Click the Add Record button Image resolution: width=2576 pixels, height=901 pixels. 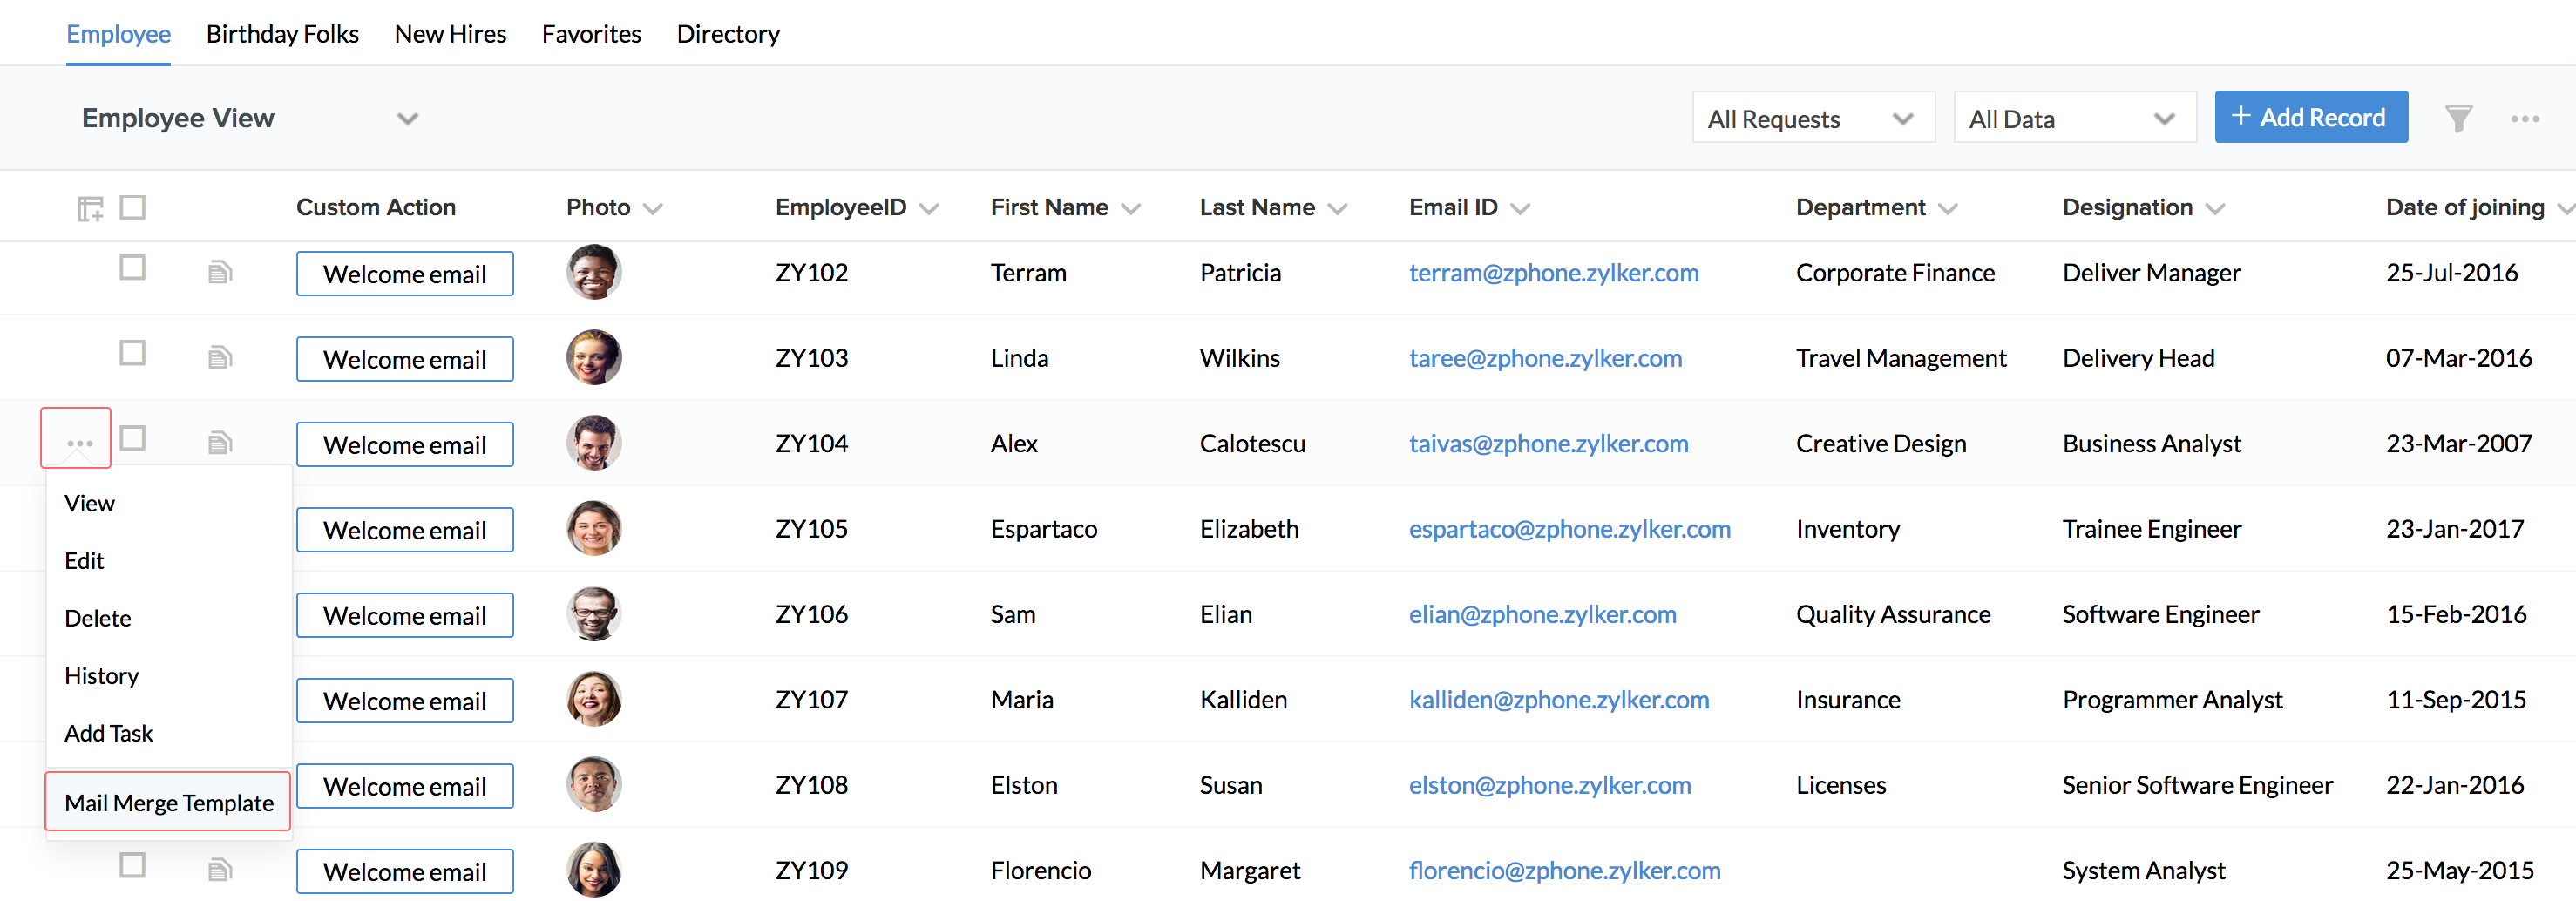[x=2310, y=118]
